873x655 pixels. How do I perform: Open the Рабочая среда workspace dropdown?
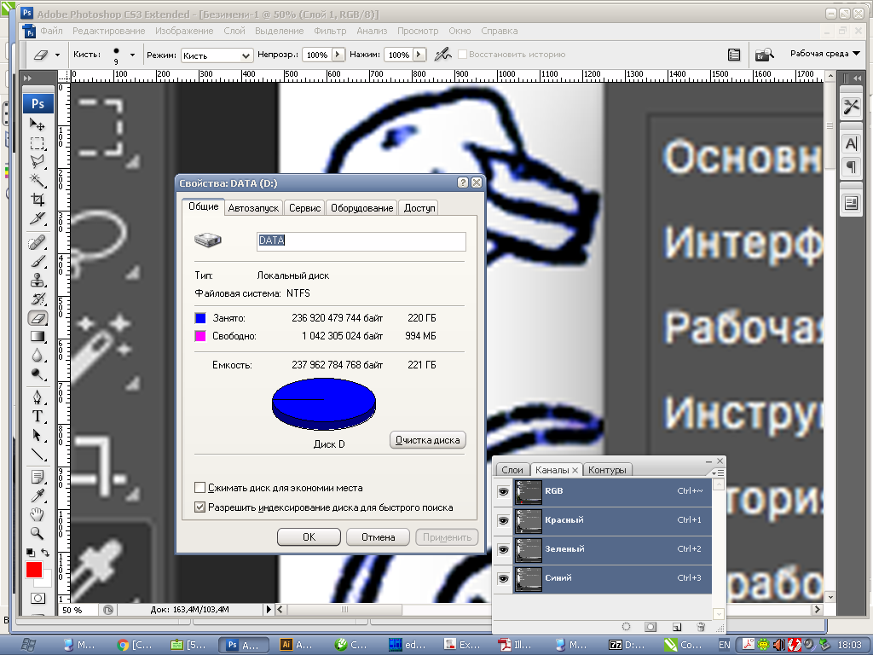click(824, 54)
